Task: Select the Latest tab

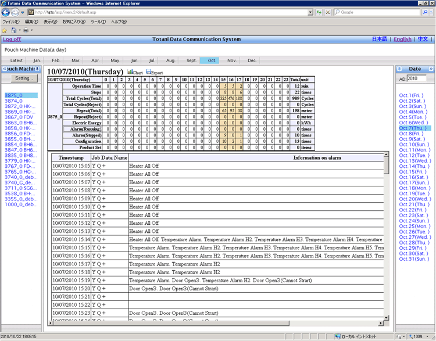Action: 16,60
